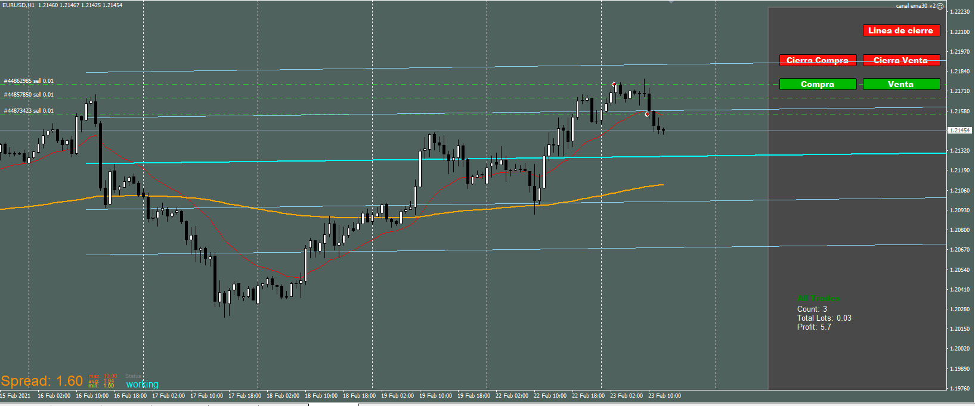
Task: Click the 23 Feb 02:00 time label
Action: click(626, 395)
